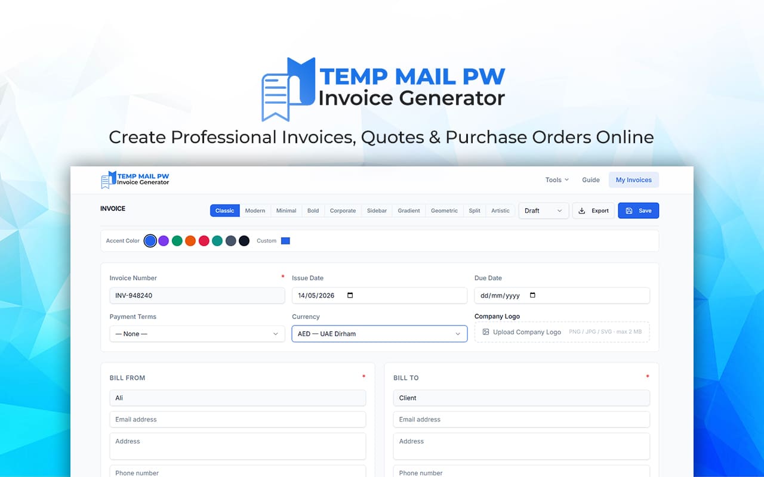
Task: Choose the black accent color
Action: (244, 241)
